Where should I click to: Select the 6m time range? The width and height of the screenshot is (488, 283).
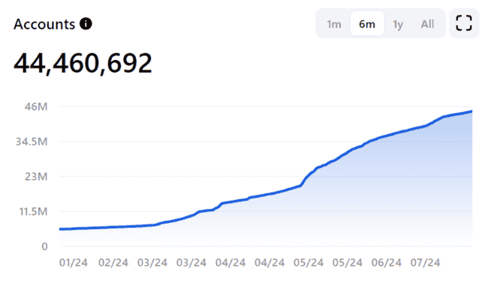click(x=367, y=24)
